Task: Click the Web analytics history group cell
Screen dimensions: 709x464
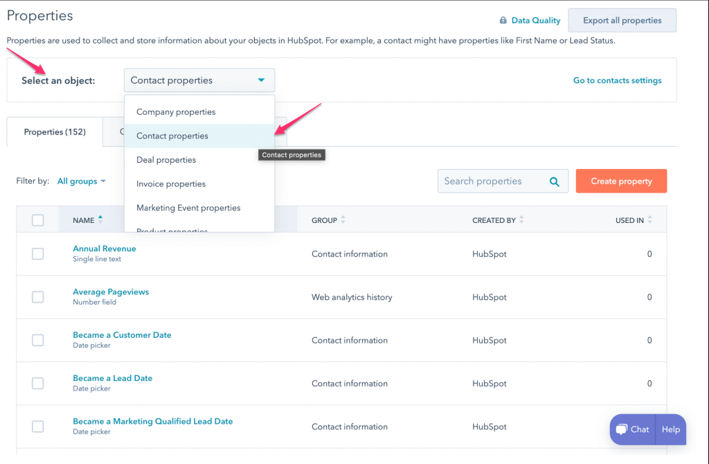Action: [352, 297]
